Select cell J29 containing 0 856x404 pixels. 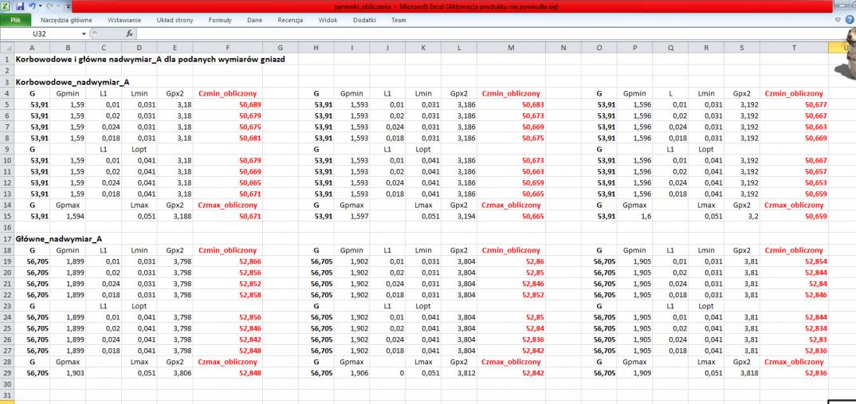[x=387, y=373]
